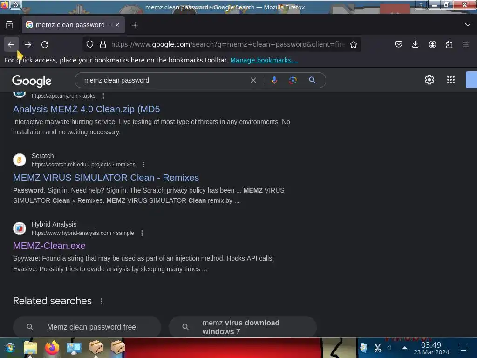Open Save to Pocket icon
Viewport: 477px width, 358px height.
pos(399,44)
